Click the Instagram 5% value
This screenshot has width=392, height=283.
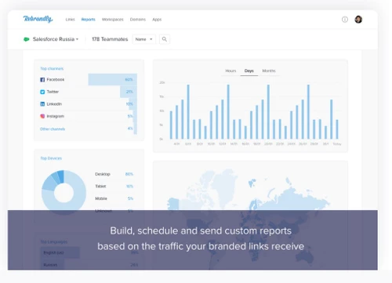[130, 116]
